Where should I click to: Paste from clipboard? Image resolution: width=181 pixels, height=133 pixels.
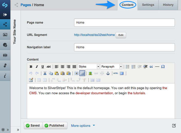[x=57, y=73]
